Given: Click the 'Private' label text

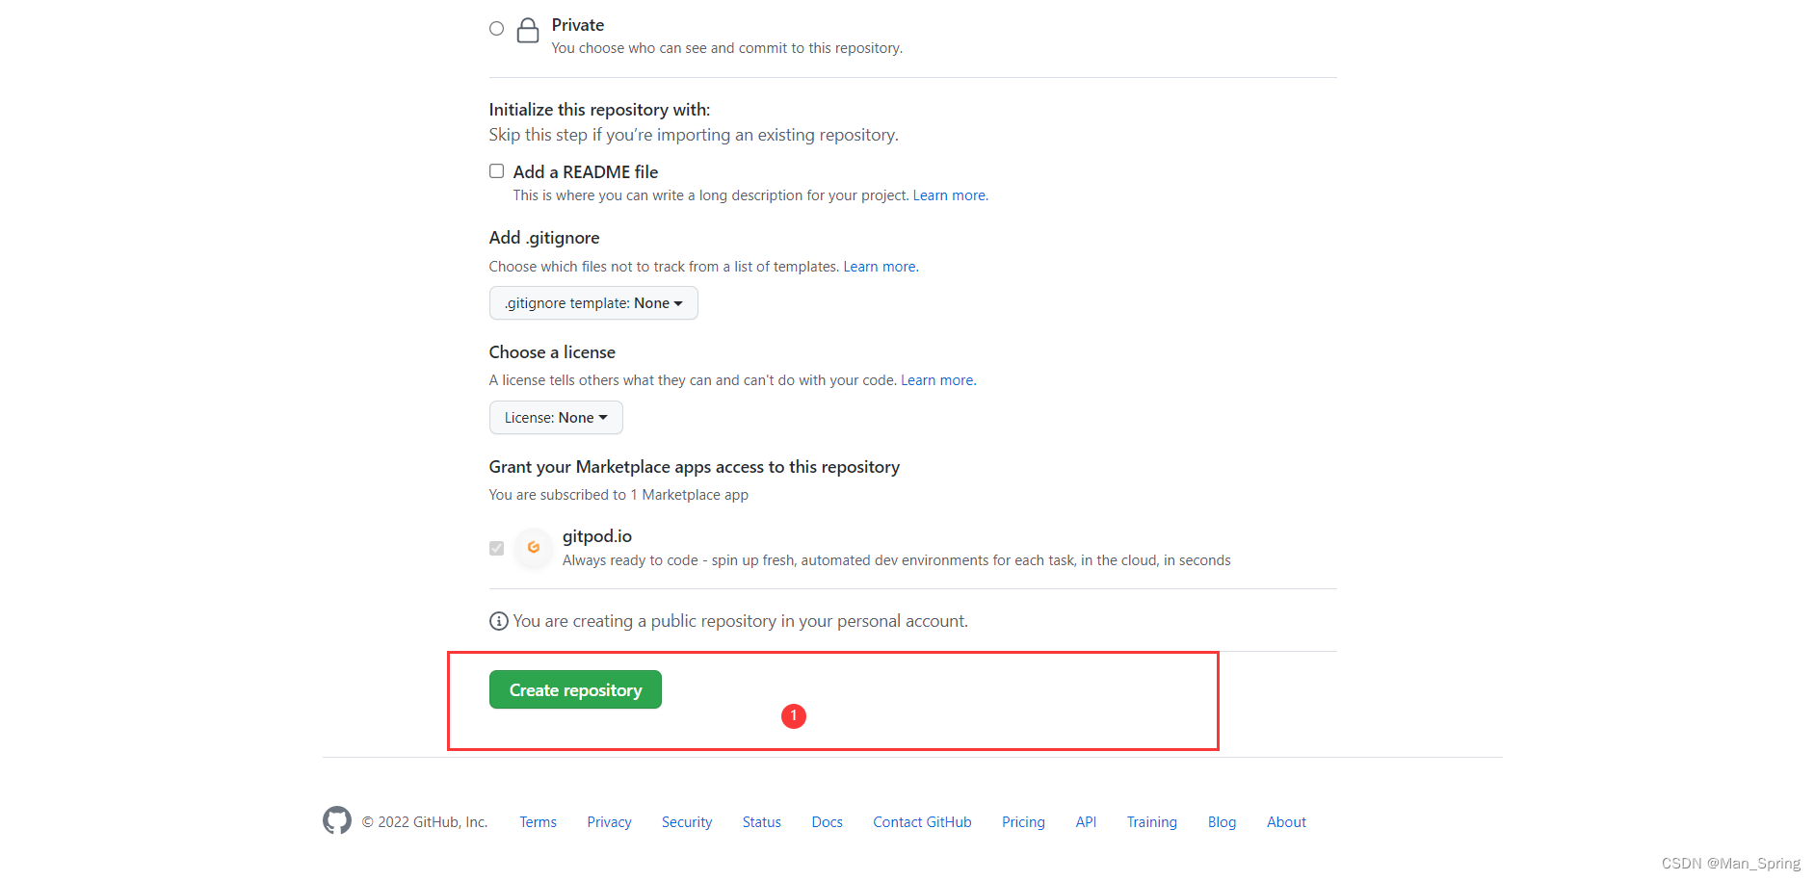Looking at the screenshot, I should tap(578, 25).
